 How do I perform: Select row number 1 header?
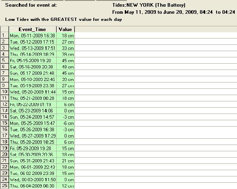[4, 36]
